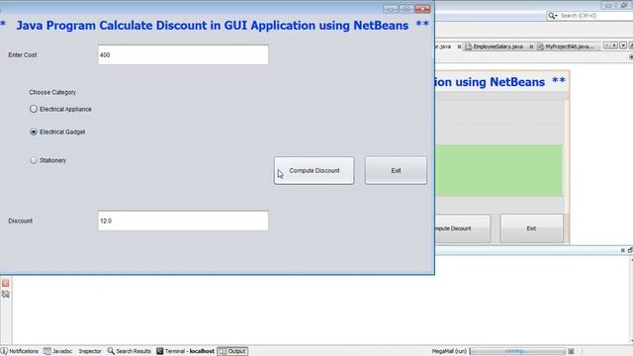
Task: Click the settings icon below Stop in Output
Action: [x=6, y=294]
